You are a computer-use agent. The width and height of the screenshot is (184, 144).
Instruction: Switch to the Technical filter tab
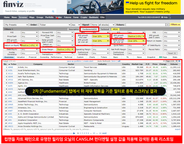(x=105, y=29)
